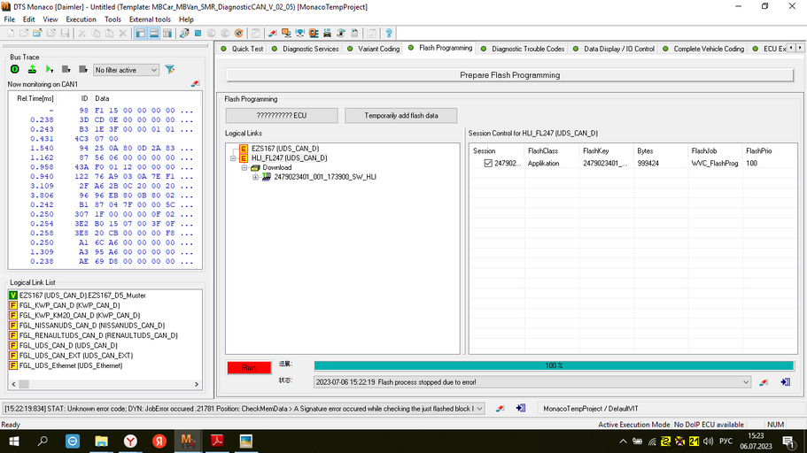
Task: Open help with the question mark icon
Action: tap(389, 34)
